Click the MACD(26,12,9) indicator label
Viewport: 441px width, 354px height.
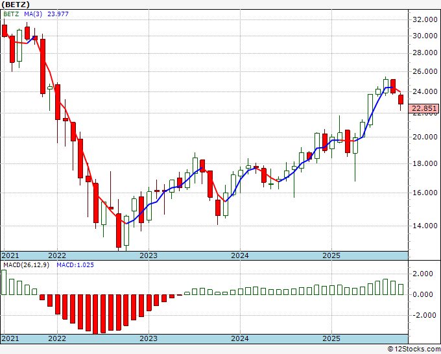tap(26, 265)
